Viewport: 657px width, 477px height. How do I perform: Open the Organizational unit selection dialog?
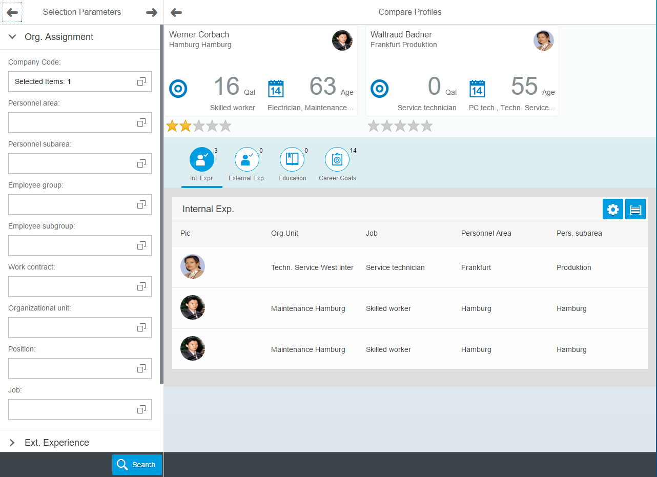pos(141,327)
